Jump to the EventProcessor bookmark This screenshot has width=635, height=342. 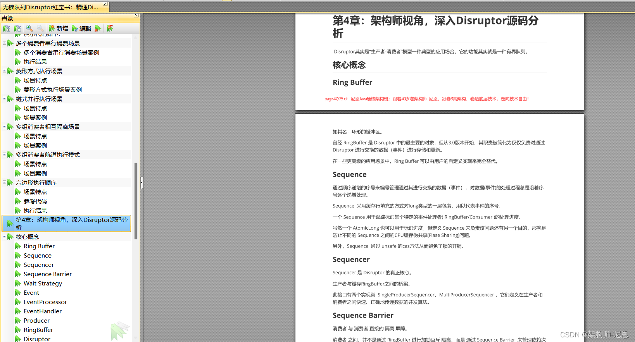click(45, 302)
